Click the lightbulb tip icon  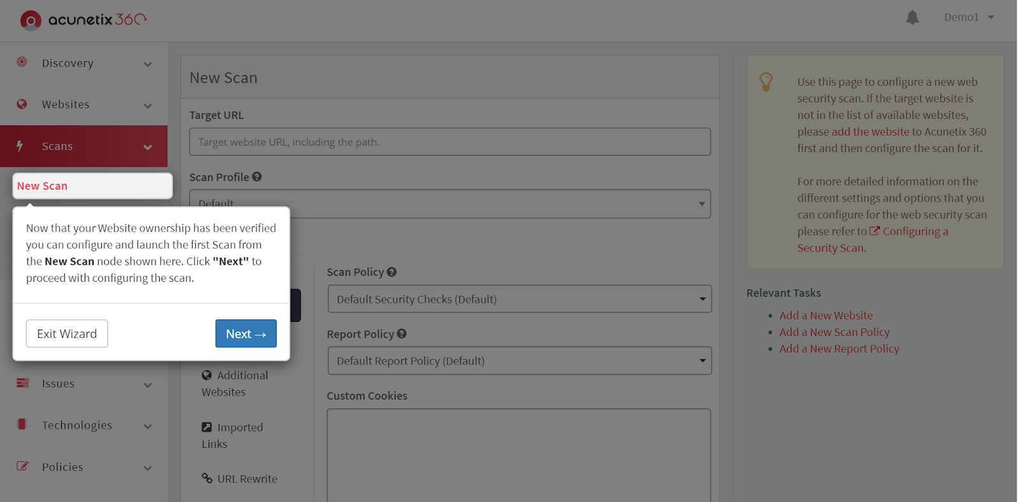(x=766, y=81)
